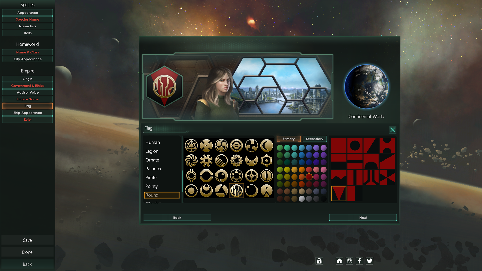Open the Ornate emblem category
Viewport: 482px width, 271px height.
[152, 160]
